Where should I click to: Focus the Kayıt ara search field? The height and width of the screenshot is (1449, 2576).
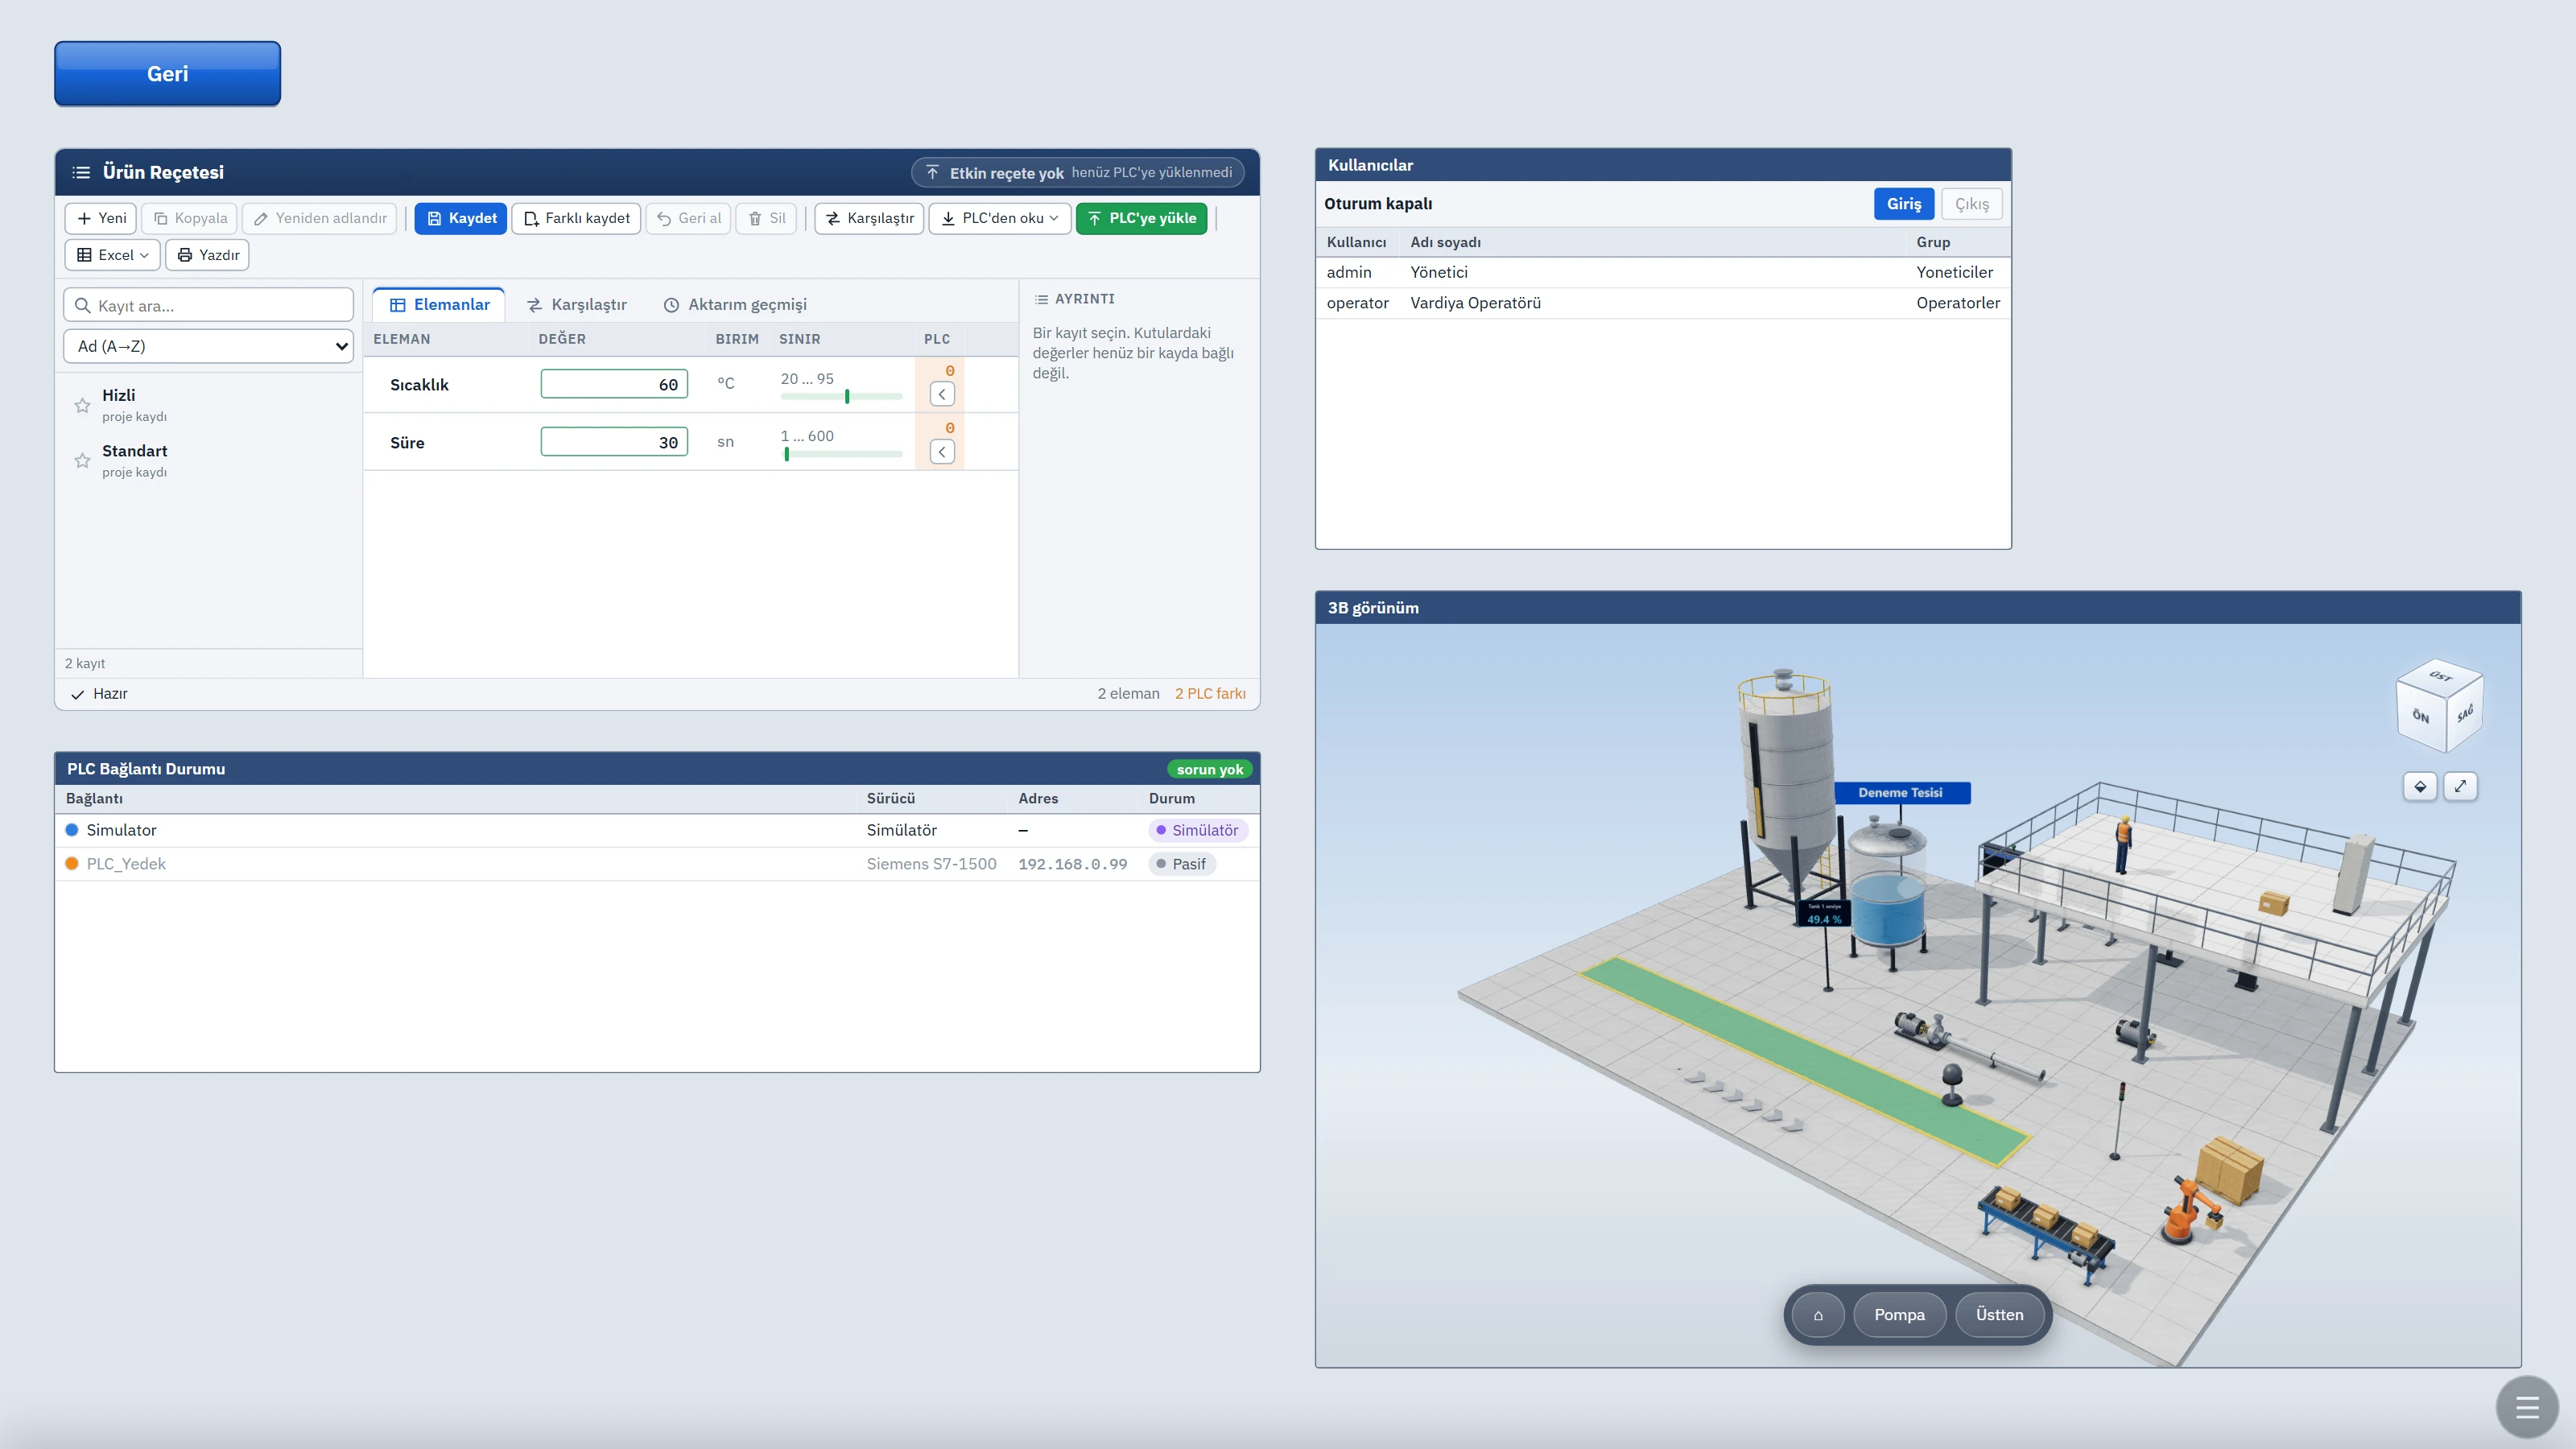pyautogui.click(x=208, y=305)
